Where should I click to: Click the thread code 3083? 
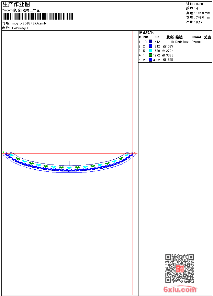click(170, 55)
